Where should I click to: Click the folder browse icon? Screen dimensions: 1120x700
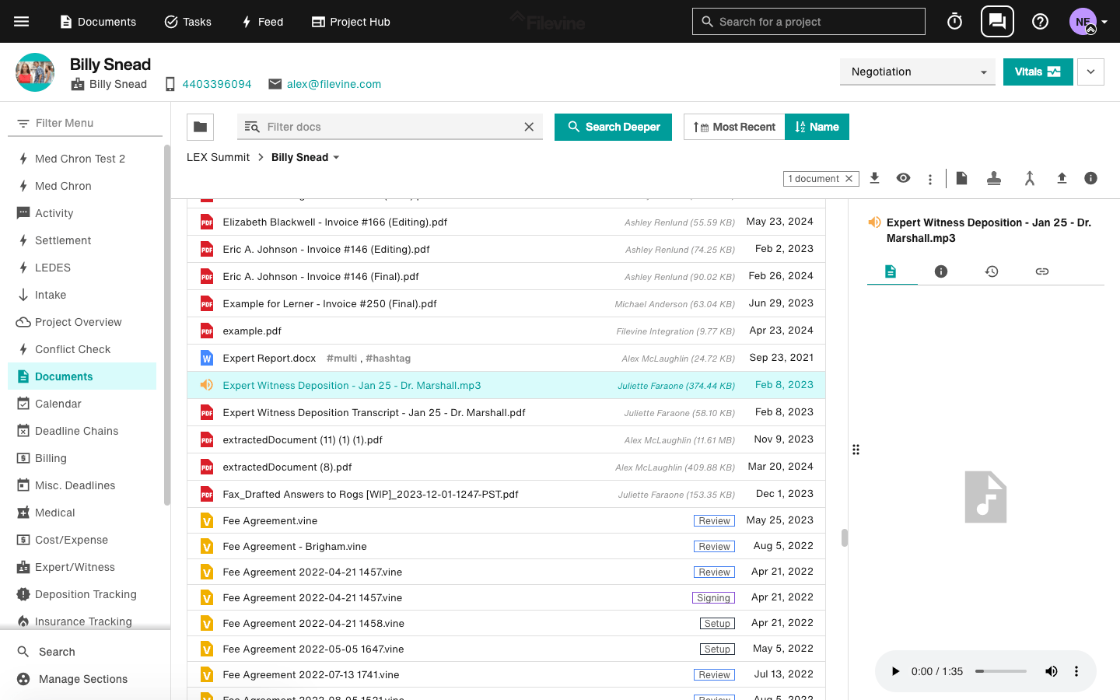coord(201,127)
